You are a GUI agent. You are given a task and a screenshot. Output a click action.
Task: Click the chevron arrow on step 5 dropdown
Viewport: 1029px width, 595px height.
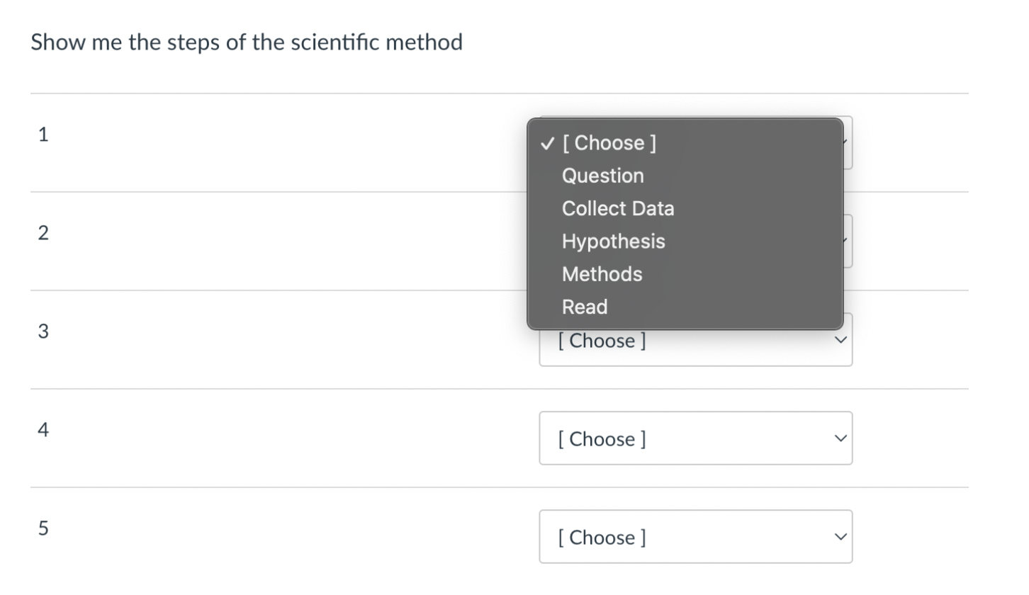pyautogui.click(x=840, y=537)
